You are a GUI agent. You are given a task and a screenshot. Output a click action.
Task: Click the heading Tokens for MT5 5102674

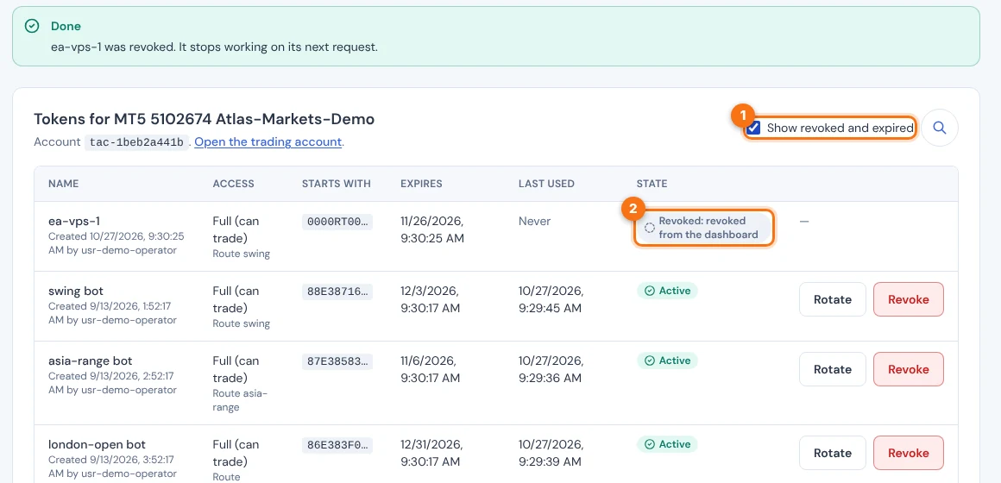pyautogui.click(x=204, y=119)
